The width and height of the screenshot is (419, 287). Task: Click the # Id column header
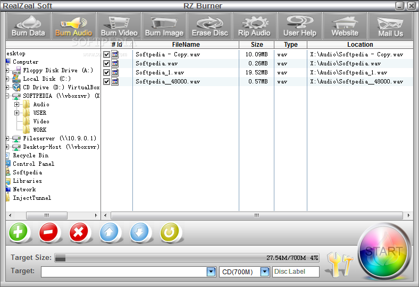point(116,45)
